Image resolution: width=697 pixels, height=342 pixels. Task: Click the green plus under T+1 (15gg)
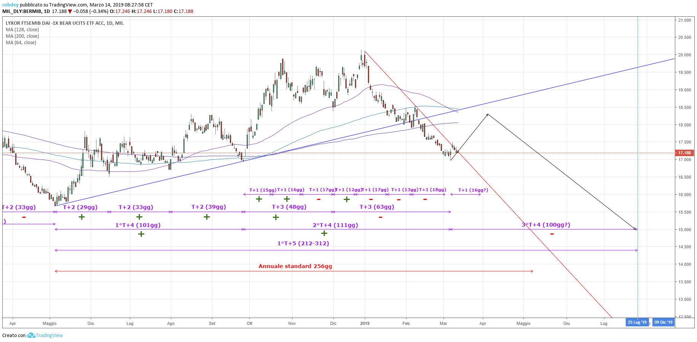pyautogui.click(x=259, y=199)
